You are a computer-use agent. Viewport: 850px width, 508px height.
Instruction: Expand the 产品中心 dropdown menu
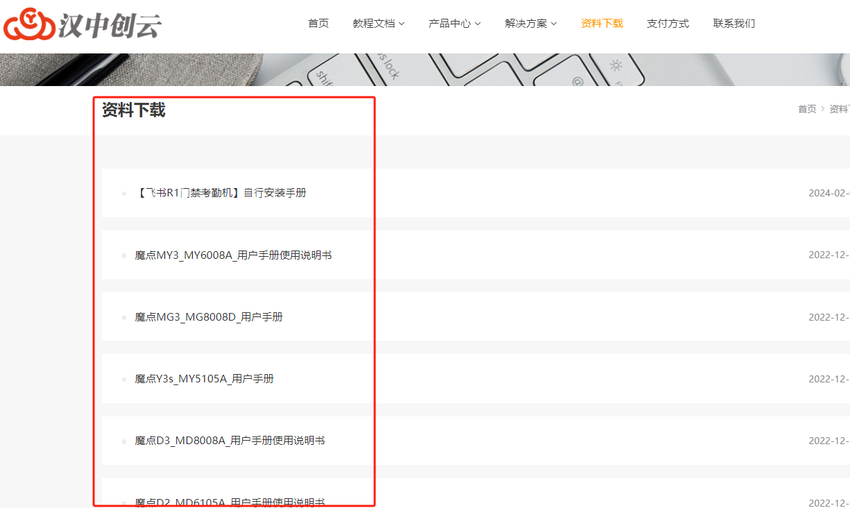(x=454, y=24)
